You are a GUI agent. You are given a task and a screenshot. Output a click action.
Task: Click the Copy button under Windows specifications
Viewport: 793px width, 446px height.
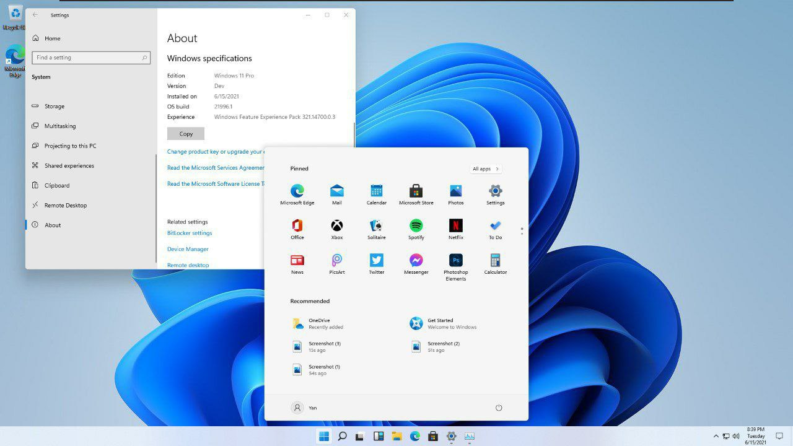tap(186, 134)
